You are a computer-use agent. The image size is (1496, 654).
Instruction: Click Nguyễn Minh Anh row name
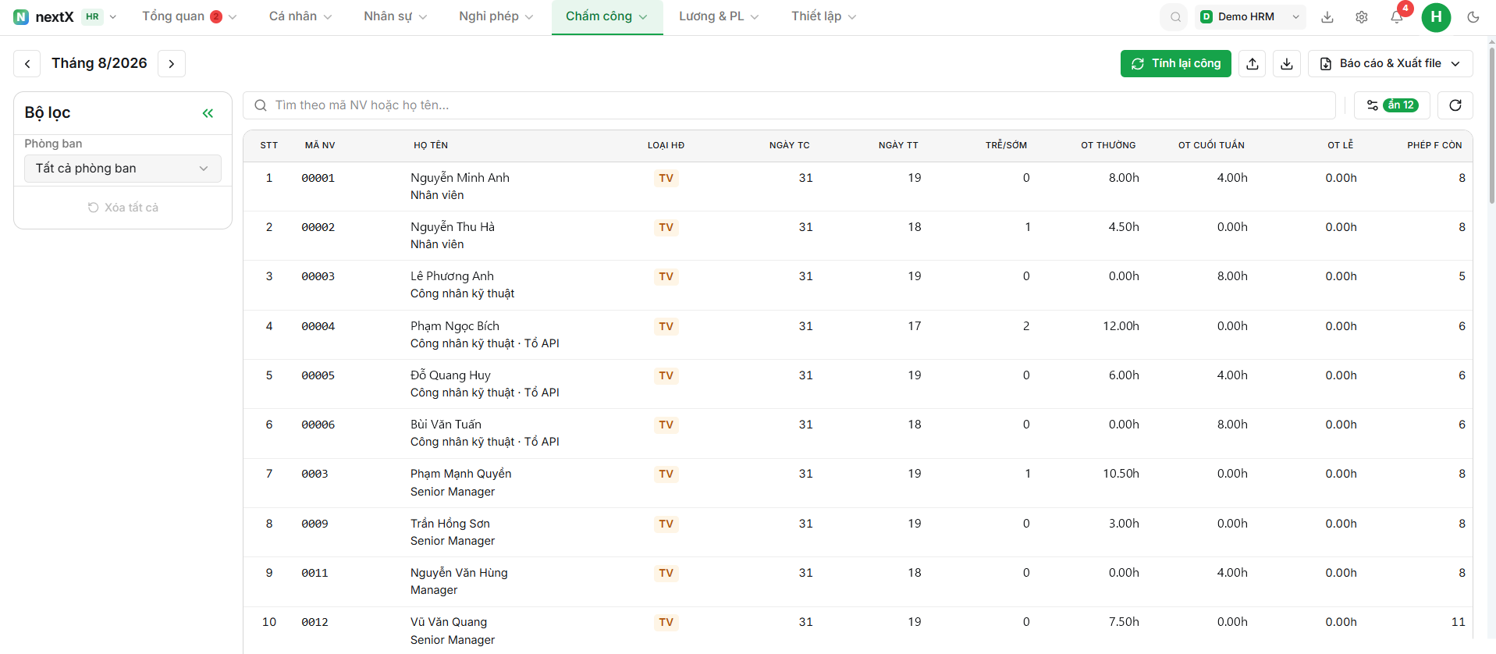tap(460, 178)
